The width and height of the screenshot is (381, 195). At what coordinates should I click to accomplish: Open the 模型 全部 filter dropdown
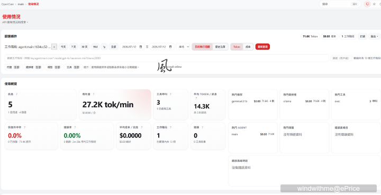(53, 67)
